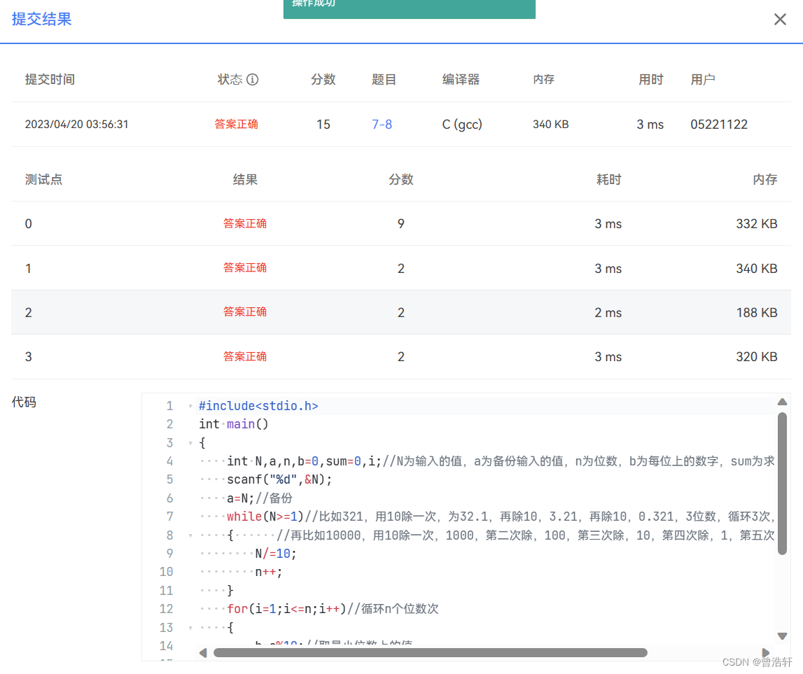Click the summary memory value 340 KB
The image size is (803, 674).
[x=550, y=125]
